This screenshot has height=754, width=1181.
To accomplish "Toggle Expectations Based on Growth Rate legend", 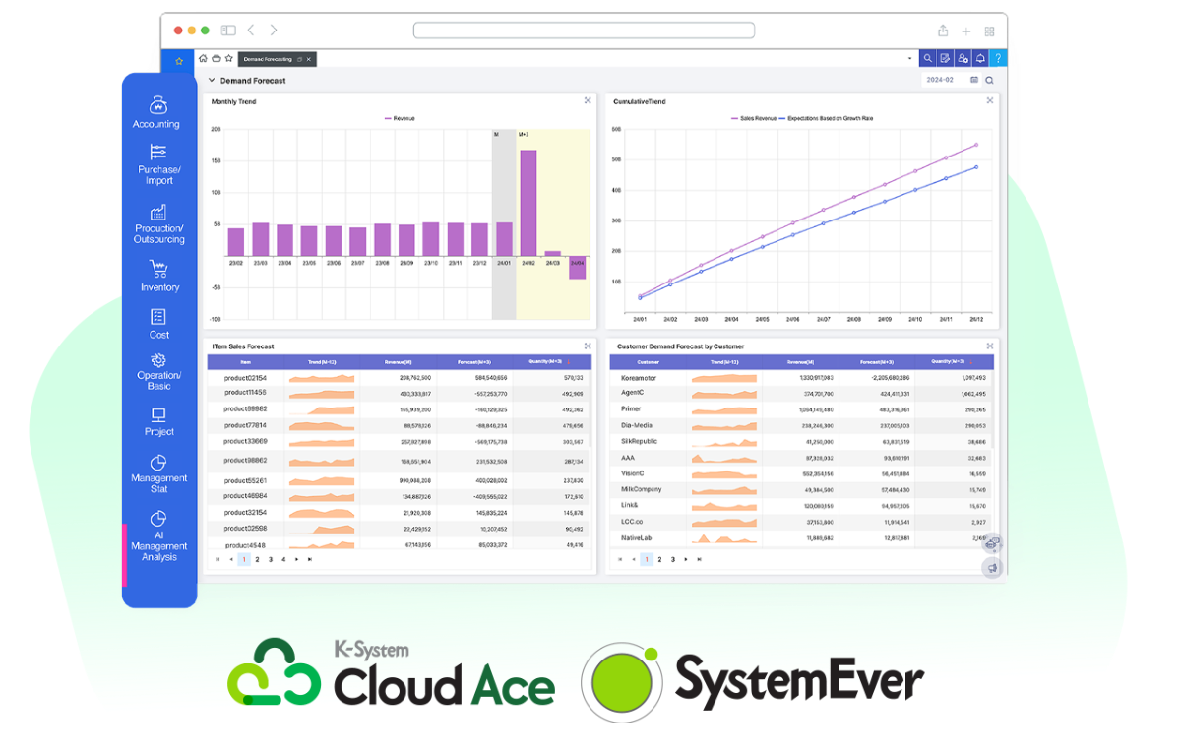I will tap(825, 118).
